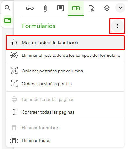Open the search magnifier icon
The width and height of the screenshot is (128, 149).
point(8,8)
